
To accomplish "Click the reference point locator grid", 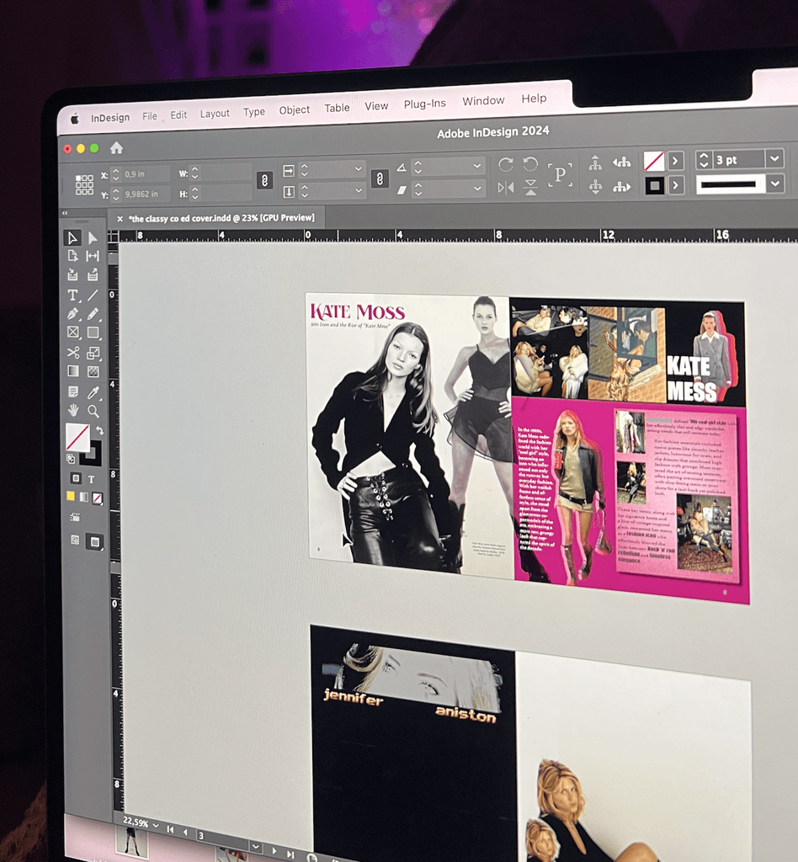I will point(84,184).
